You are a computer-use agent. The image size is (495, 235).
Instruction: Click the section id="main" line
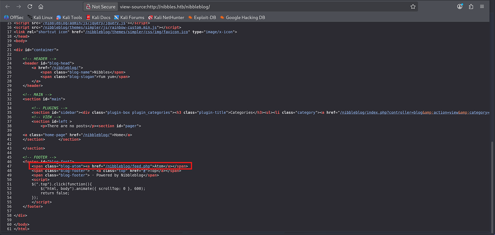pos(44,99)
